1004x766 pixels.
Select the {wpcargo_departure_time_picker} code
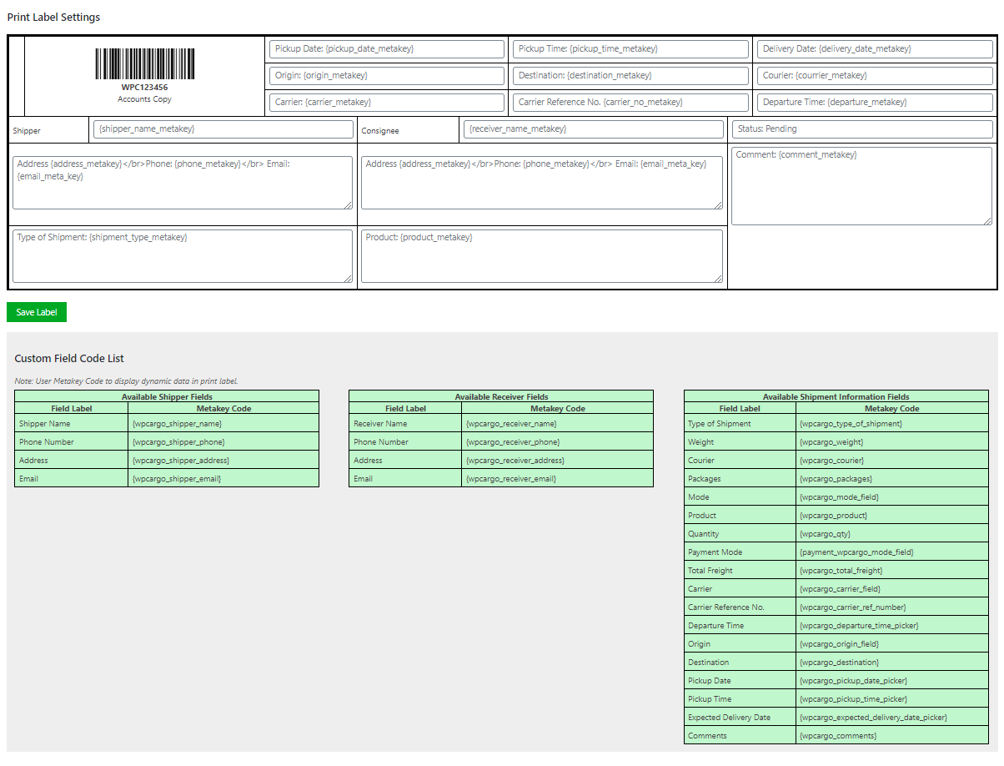point(859,626)
